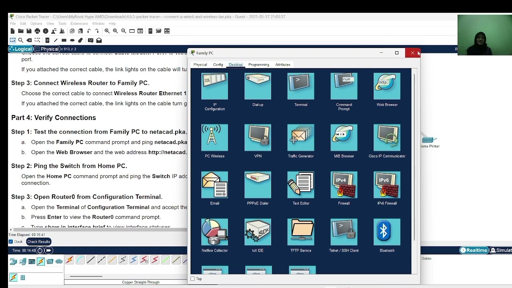This screenshot has height=288, width=512.
Task: Close the Family PC window
Action: (x=412, y=53)
